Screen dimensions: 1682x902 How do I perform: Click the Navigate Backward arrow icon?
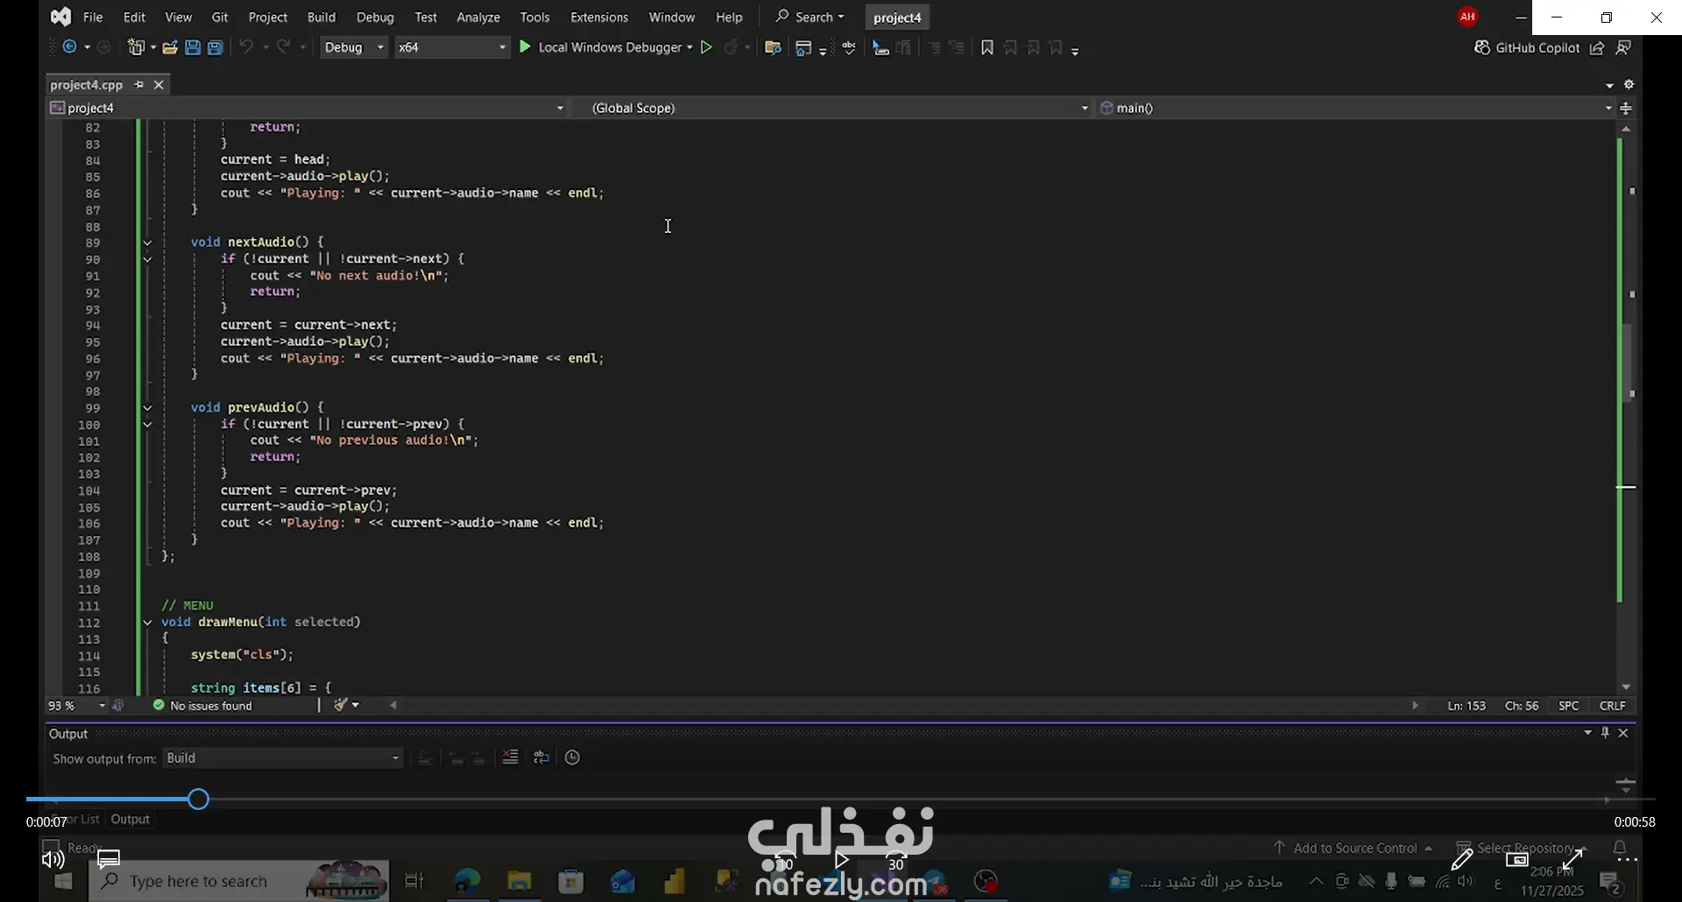pyautogui.click(x=69, y=47)
